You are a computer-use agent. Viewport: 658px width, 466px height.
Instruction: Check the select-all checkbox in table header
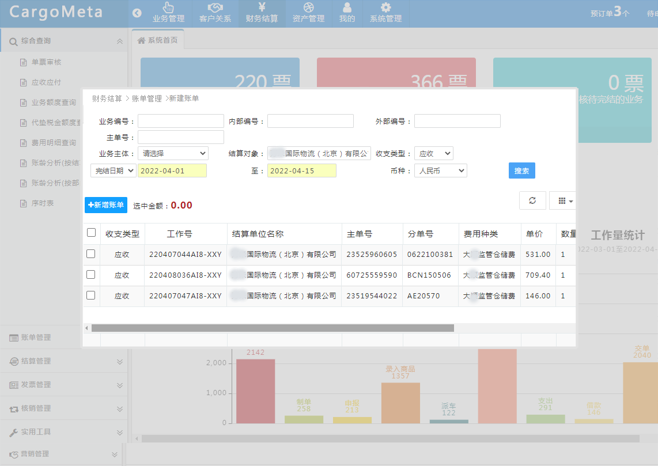(91, 233)
